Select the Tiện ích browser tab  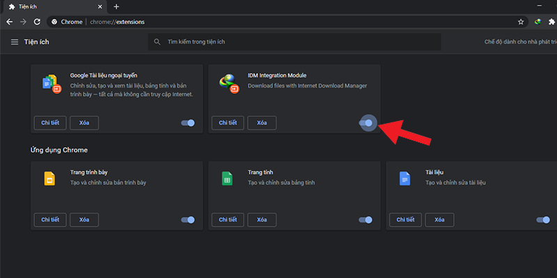(54, 7)
